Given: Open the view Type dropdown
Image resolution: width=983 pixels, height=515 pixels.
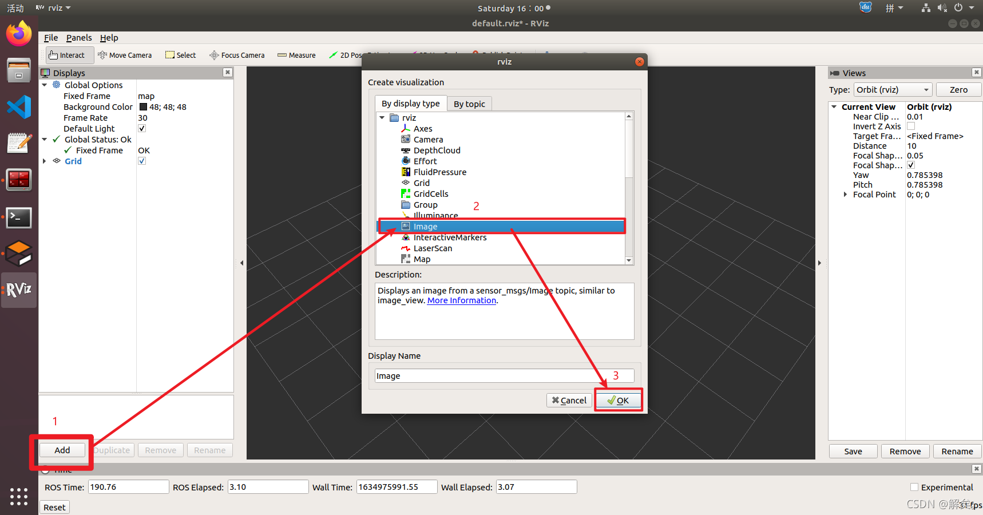Looking at the screenshot, I should [x=893, y=90].
